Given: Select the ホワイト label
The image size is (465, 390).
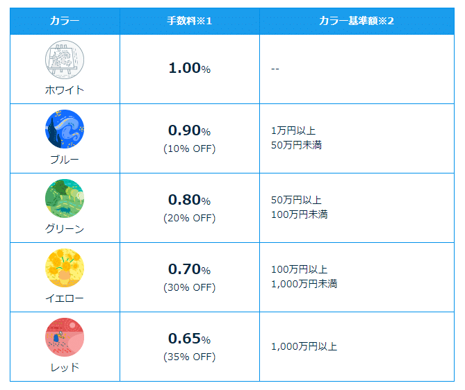Looking at the screenshot, I should pyautogui.click(x=65, y=90).
